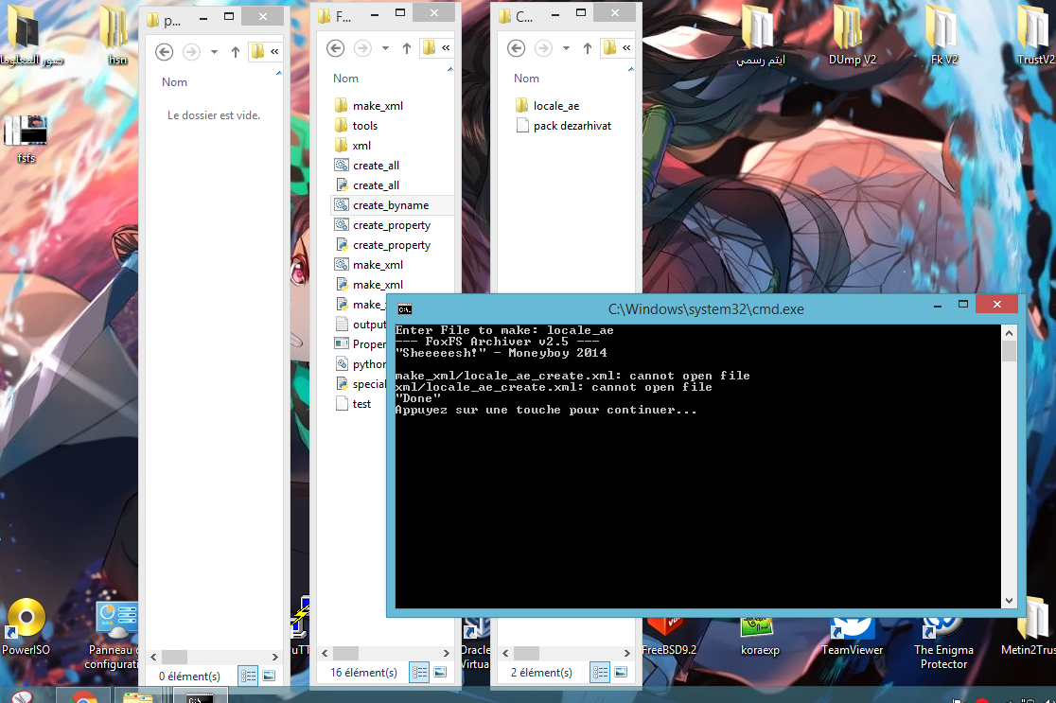
Task: Expand address bar chevron in left window
Action: point(274,51)
